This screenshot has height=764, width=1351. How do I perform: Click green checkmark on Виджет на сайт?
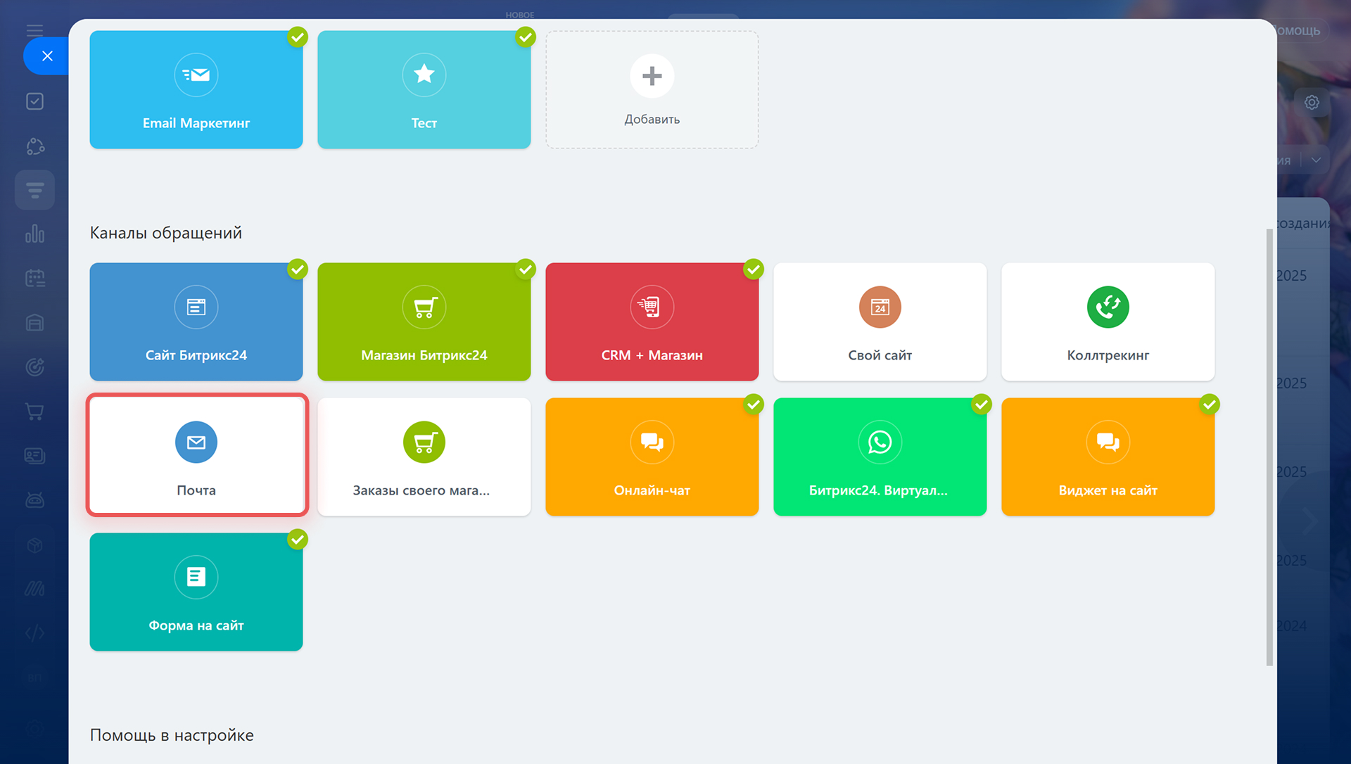tap(1210, 404)
